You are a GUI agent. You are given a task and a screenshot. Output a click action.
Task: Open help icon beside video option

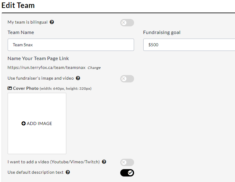tap(104, 162)
